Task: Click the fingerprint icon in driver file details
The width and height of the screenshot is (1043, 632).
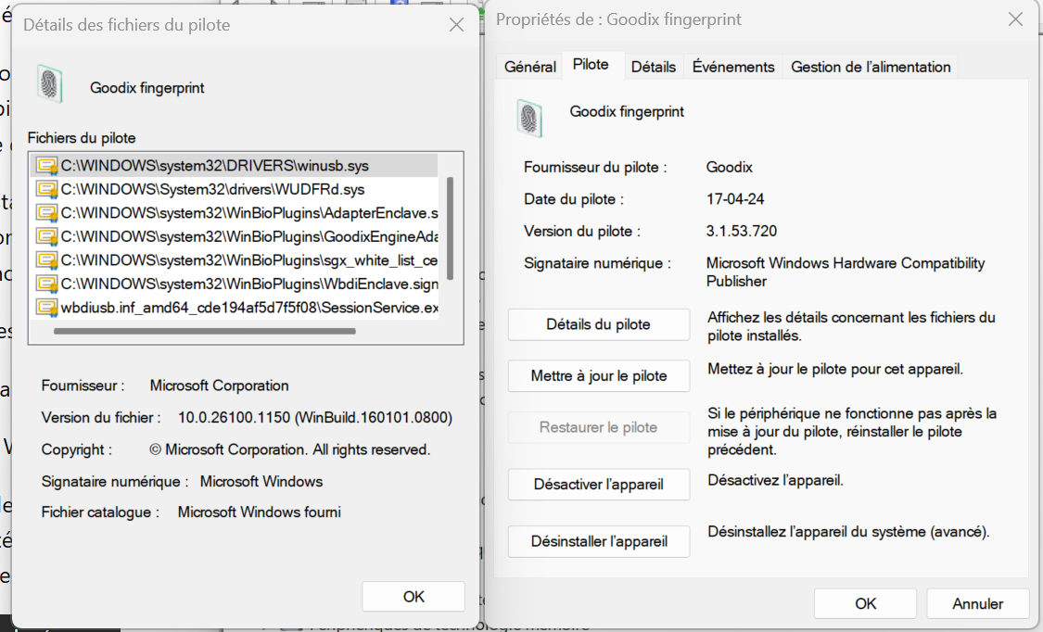Action: [50, 83]
